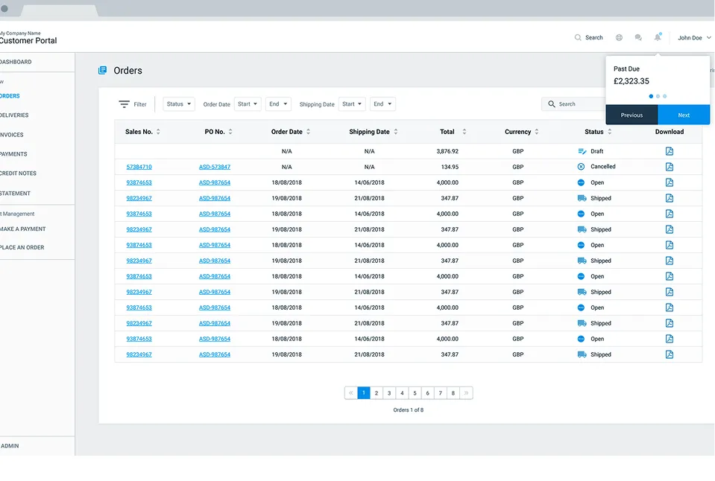Viewport: 715px width, 481px height.
Task: Open the Status filter dropdown
Action: pyautogui.click(x=179, y=104)
